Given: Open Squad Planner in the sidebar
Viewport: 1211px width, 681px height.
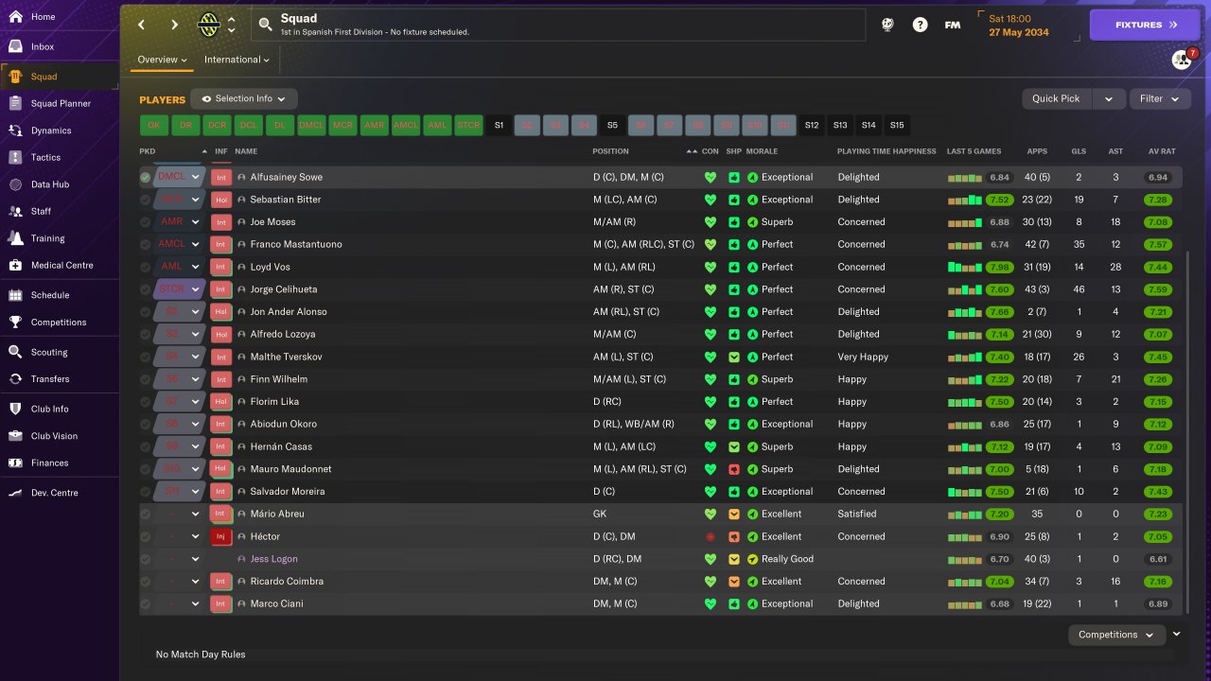Looking at the screenshot, I should (x=61, y=103).
